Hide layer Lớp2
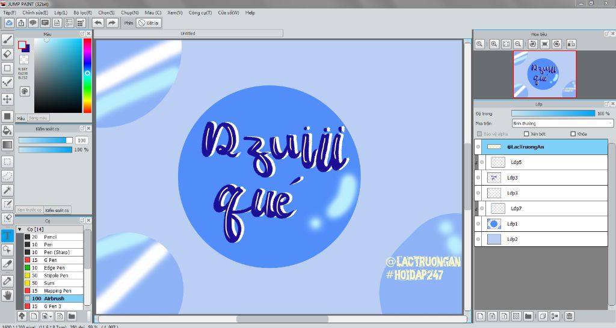The width and height of the screenshot is (616, 328). [x=478, y=239]
